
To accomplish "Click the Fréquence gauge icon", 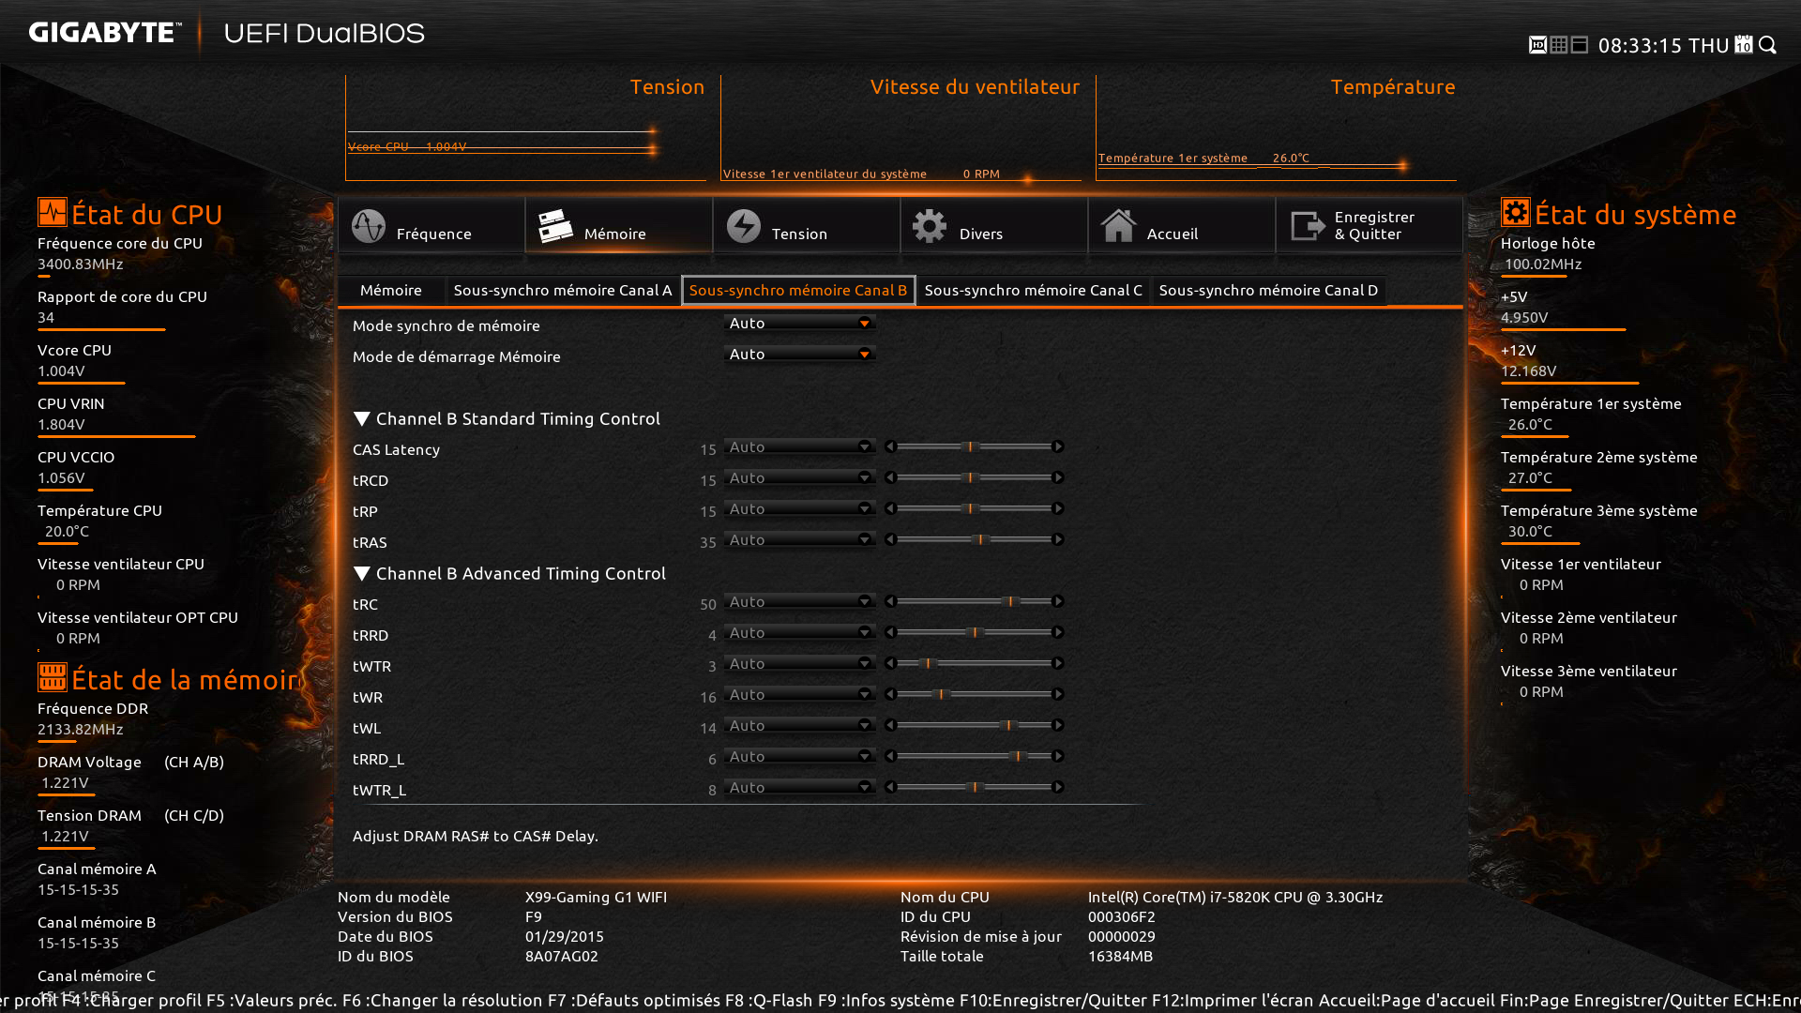I will [x=369, y=226].
